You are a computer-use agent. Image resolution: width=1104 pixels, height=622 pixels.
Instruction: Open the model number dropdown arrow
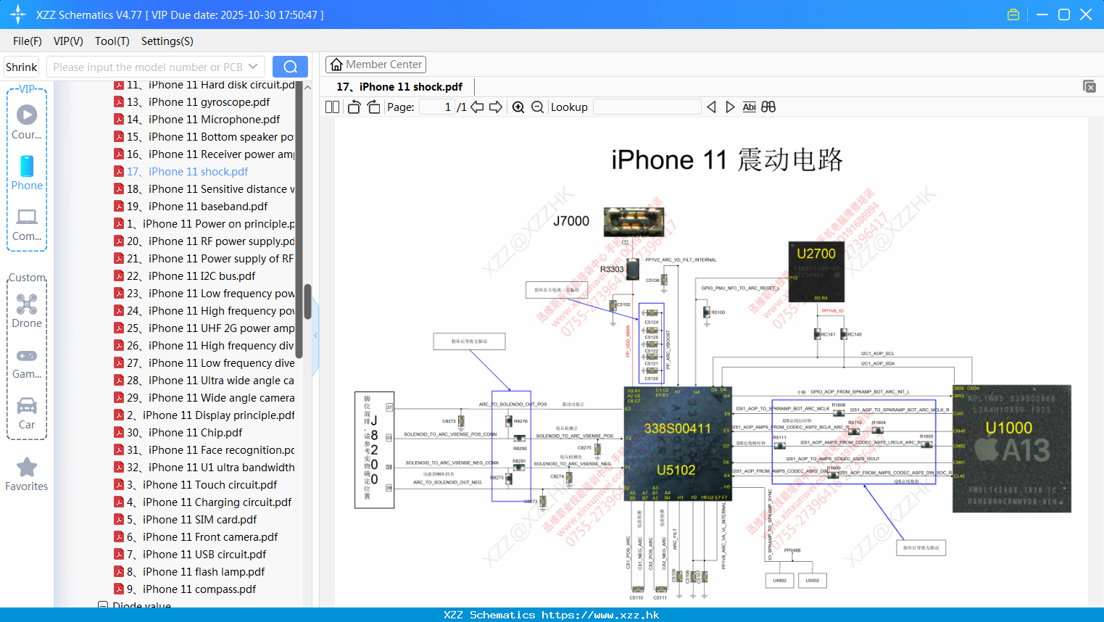[253, 67]
